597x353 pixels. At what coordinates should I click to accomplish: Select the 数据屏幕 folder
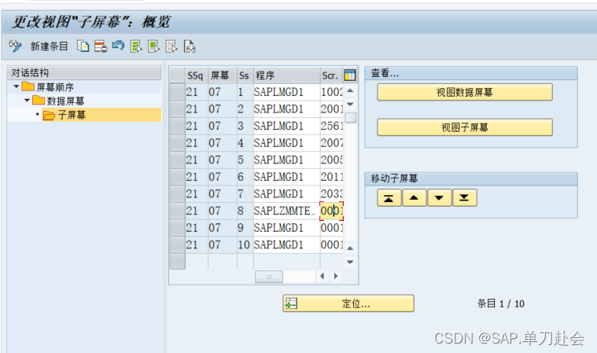click(58, 101)
